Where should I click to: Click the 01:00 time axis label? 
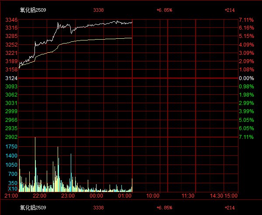pyautogui.click(x=125, y=196)
